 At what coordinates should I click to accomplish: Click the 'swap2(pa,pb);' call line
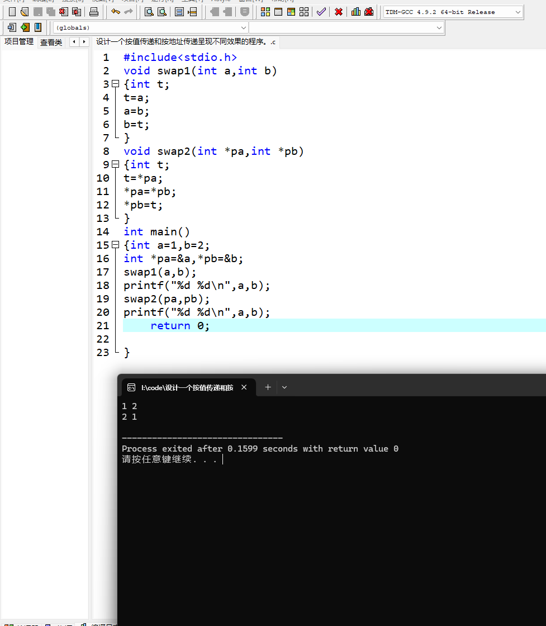point(167,298)
